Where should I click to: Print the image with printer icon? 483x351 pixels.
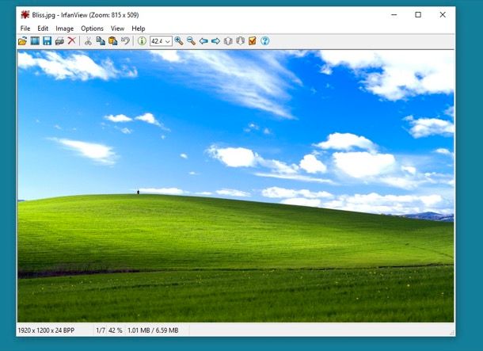click(x=59, y=41)
